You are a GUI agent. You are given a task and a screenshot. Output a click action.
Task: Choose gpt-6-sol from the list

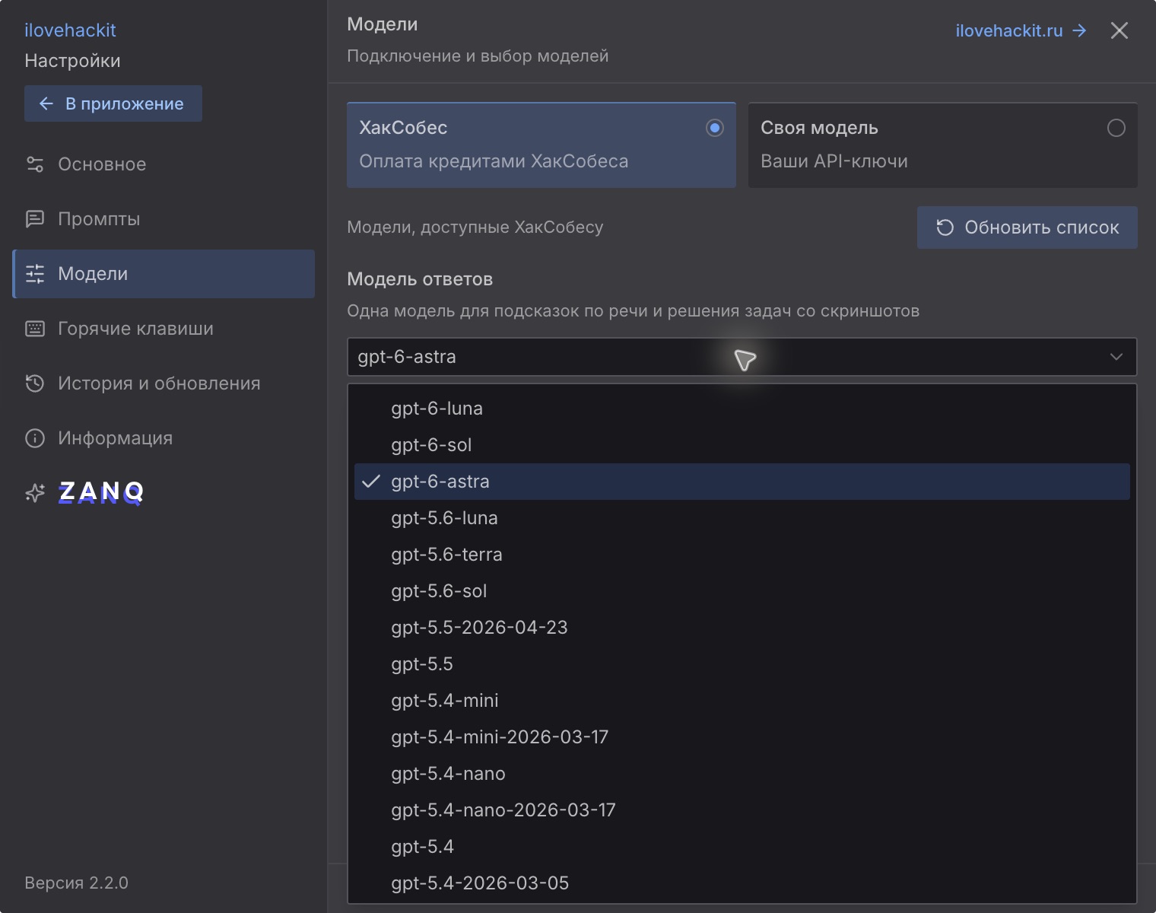742,445
